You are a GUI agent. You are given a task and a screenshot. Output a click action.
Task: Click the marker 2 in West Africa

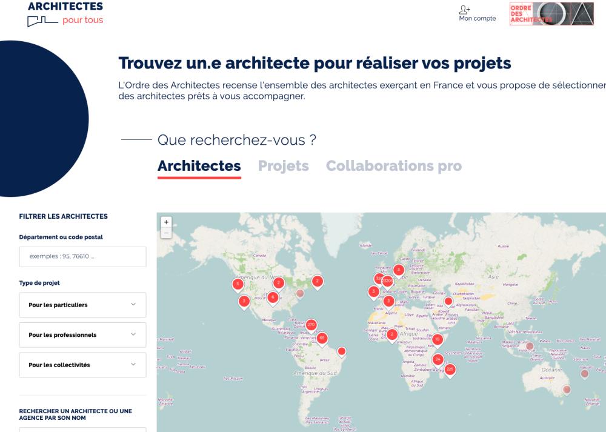(392, 336)
